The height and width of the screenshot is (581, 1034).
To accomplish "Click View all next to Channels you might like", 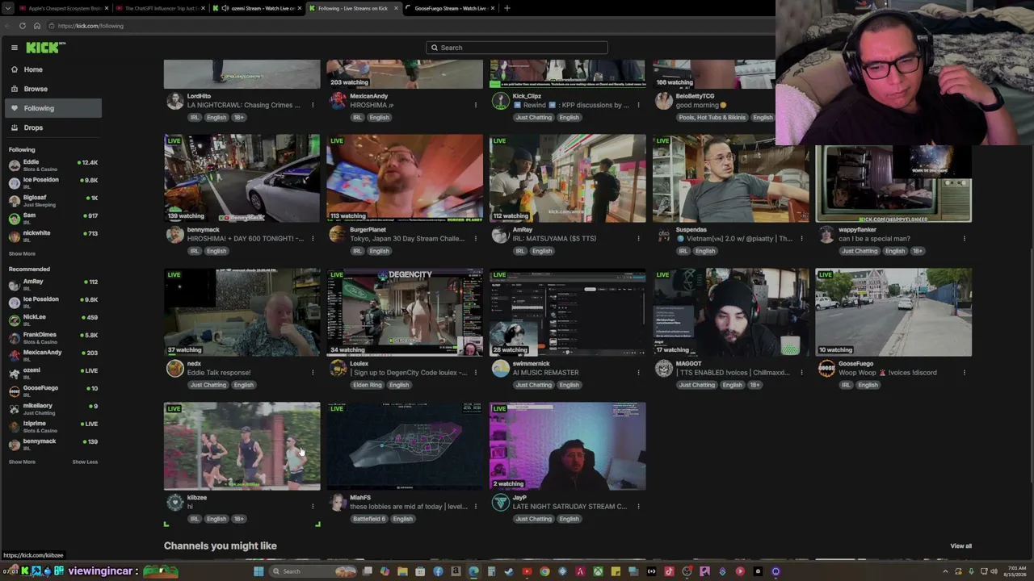I will pos(960,546).
